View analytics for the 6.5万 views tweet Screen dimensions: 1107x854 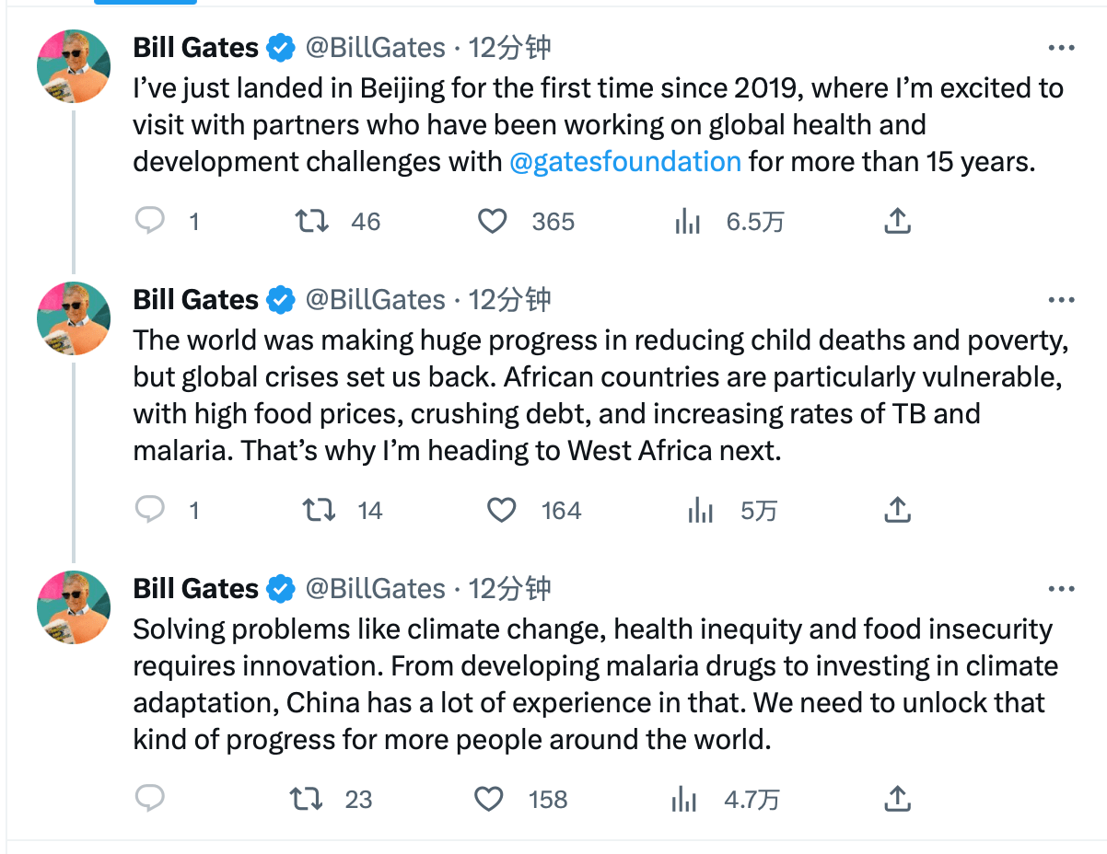688,221
